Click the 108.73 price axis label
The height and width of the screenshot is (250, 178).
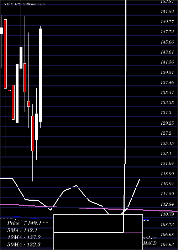[x=167, y=225]
